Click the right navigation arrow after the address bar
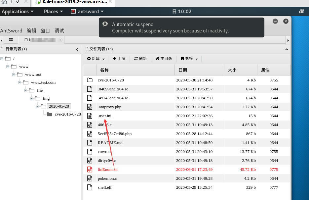 288,39
